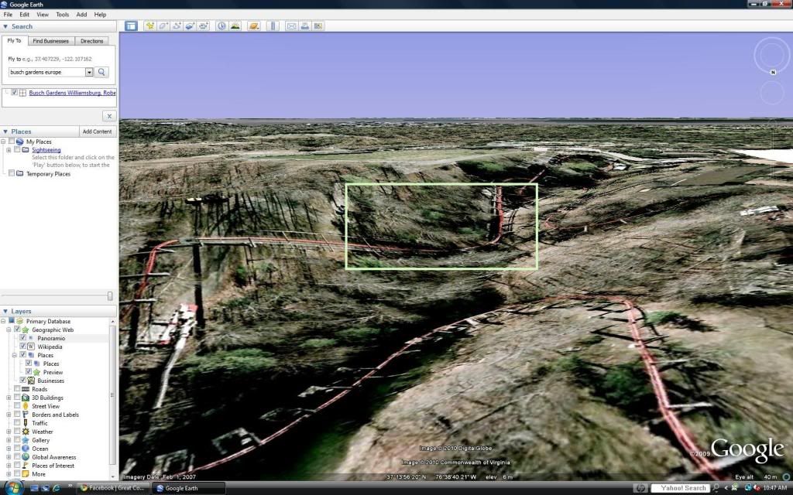Screen dimensions: 793x495
Task: Click the Print toolbar icon
Action: click(305, 26)
